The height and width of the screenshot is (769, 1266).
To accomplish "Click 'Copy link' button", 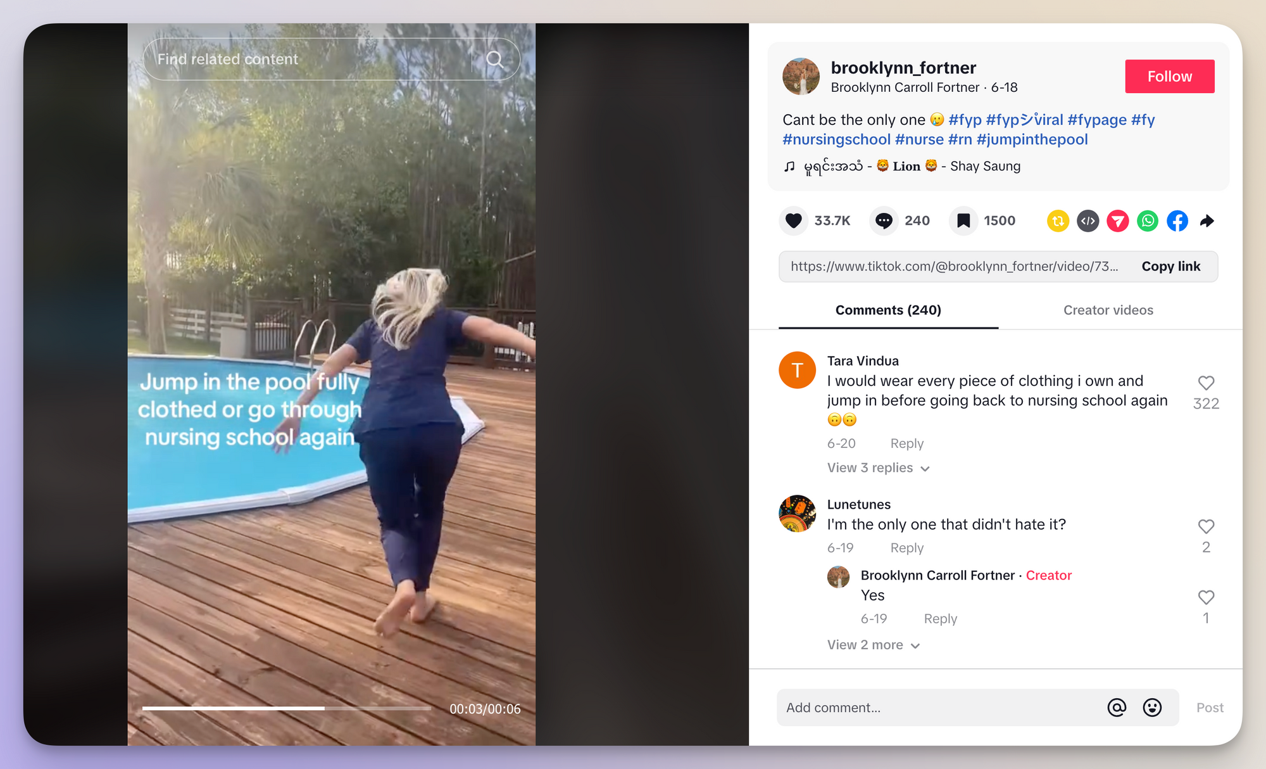I will point(1170,265).
